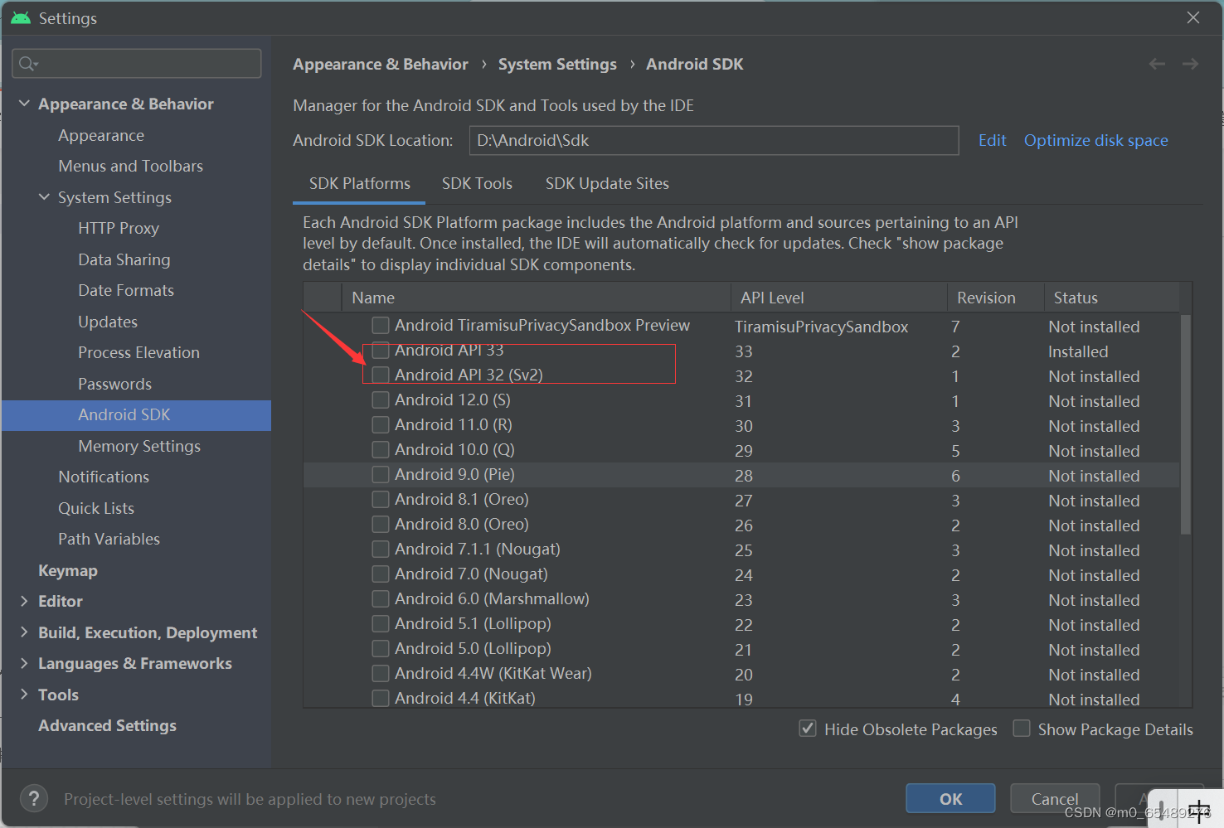
Task: Sort by the Status column header
Action: click(1111, 298)
